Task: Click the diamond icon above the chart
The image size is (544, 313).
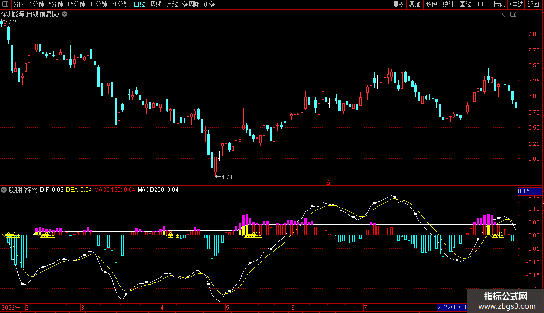Action: (505, 14)
